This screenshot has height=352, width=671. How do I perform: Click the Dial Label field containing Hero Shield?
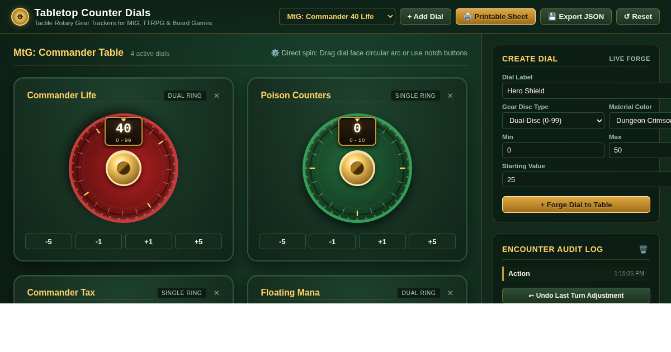click(x=587, y=91)
